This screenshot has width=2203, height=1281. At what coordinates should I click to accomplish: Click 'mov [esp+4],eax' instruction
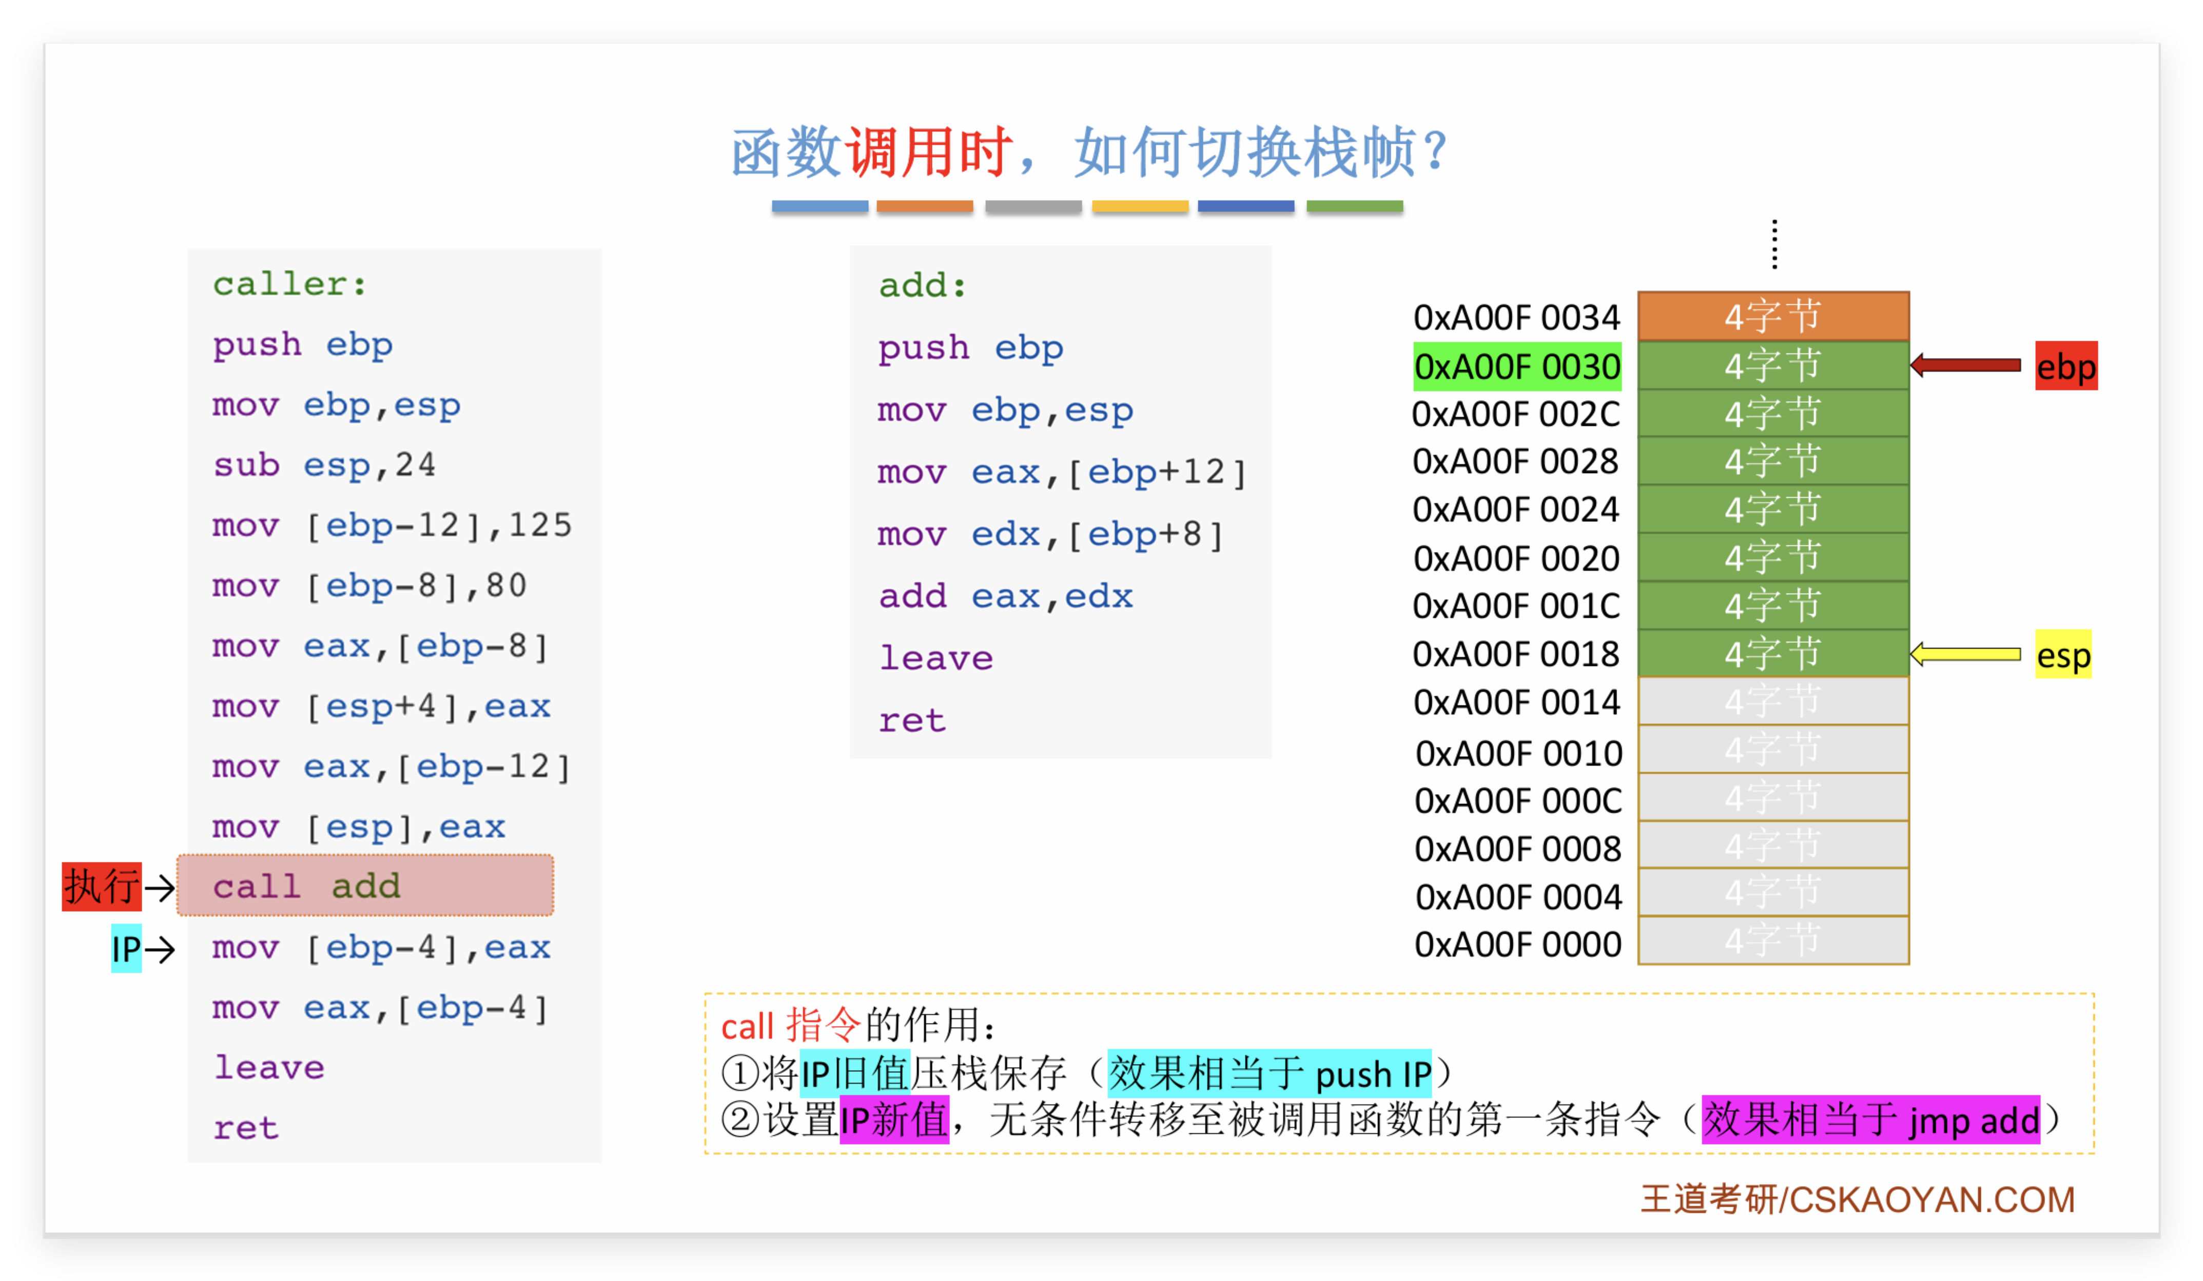[x=381, y=706]
